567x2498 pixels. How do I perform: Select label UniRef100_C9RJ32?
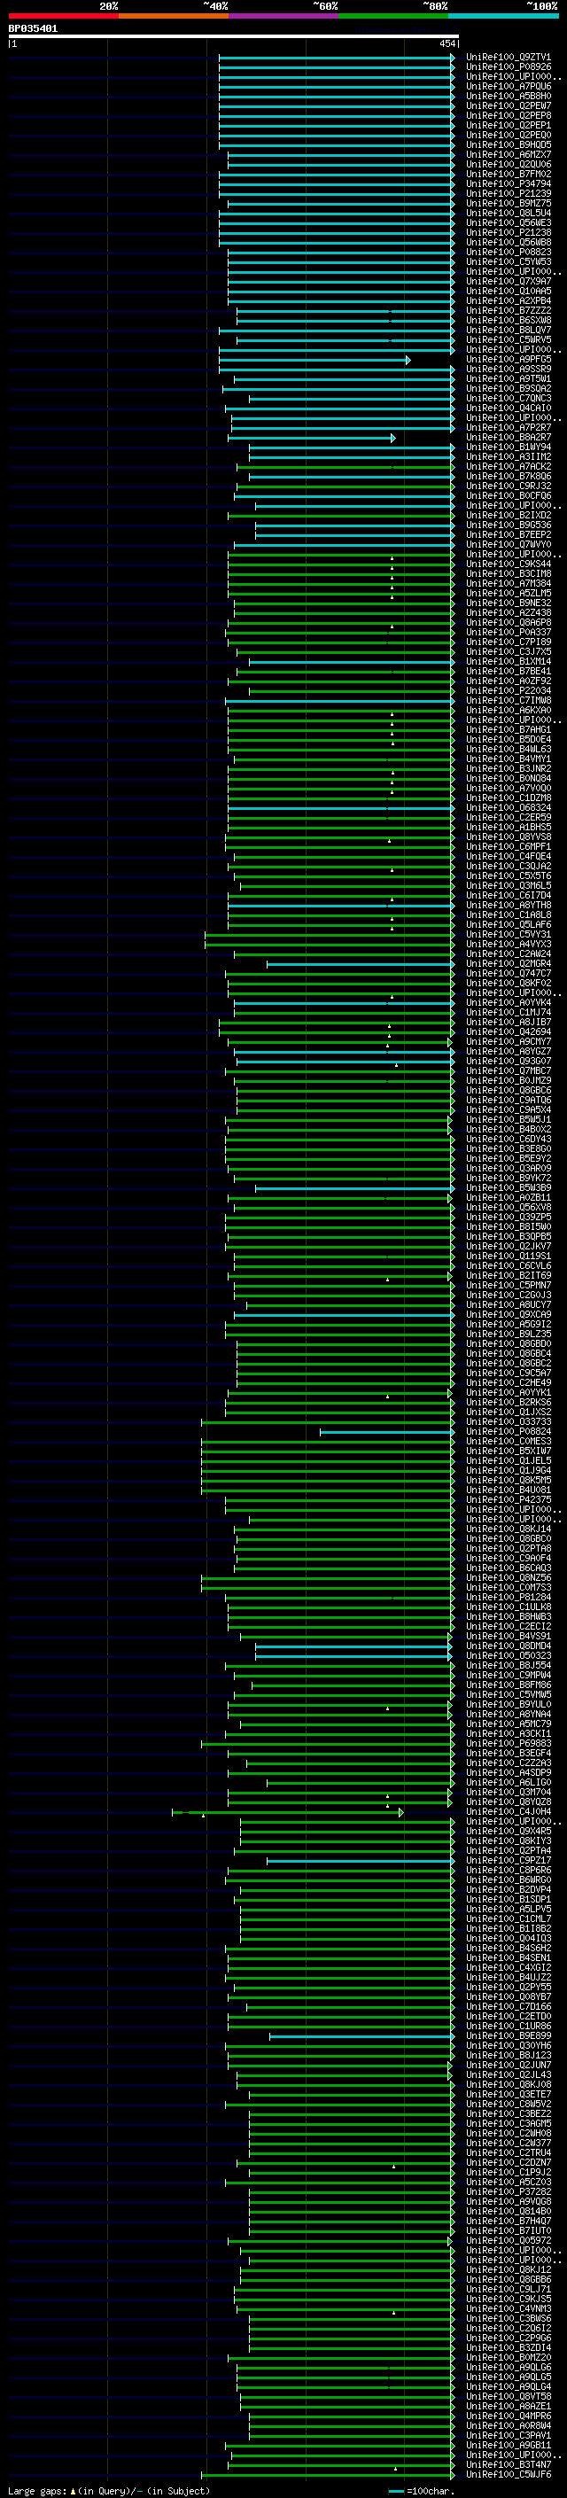(508, 486)
